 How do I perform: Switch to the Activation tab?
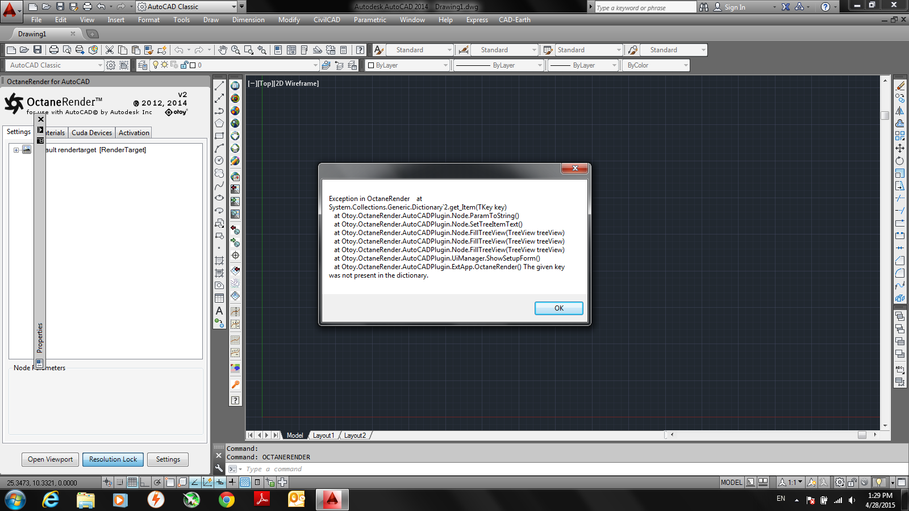pos(134,133)
